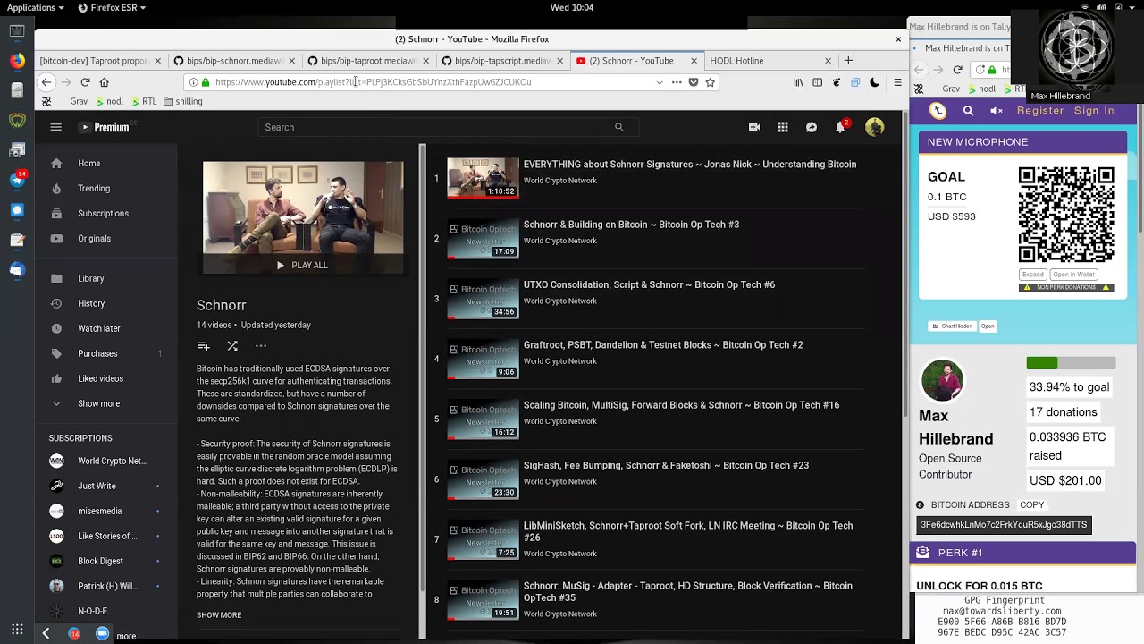
Task: Show Firefox sidebars icon
Action: (x=817, y=82)
